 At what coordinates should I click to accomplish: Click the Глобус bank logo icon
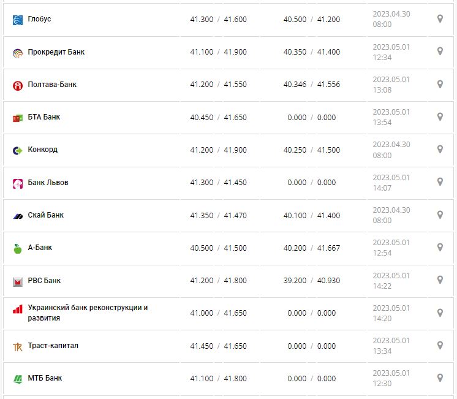coord(18,20)
